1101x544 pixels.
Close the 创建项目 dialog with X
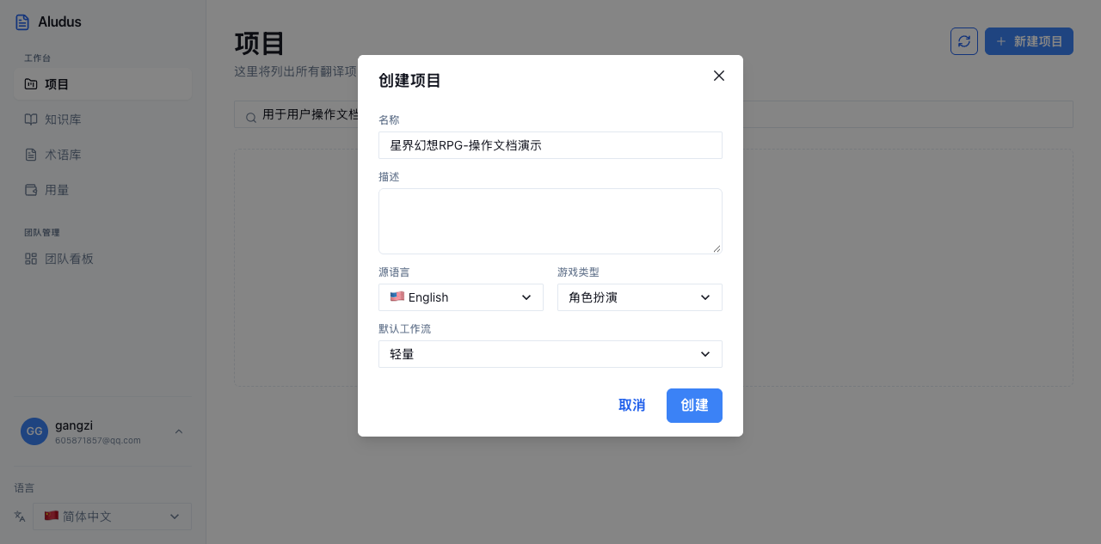[x=719, y=76]
